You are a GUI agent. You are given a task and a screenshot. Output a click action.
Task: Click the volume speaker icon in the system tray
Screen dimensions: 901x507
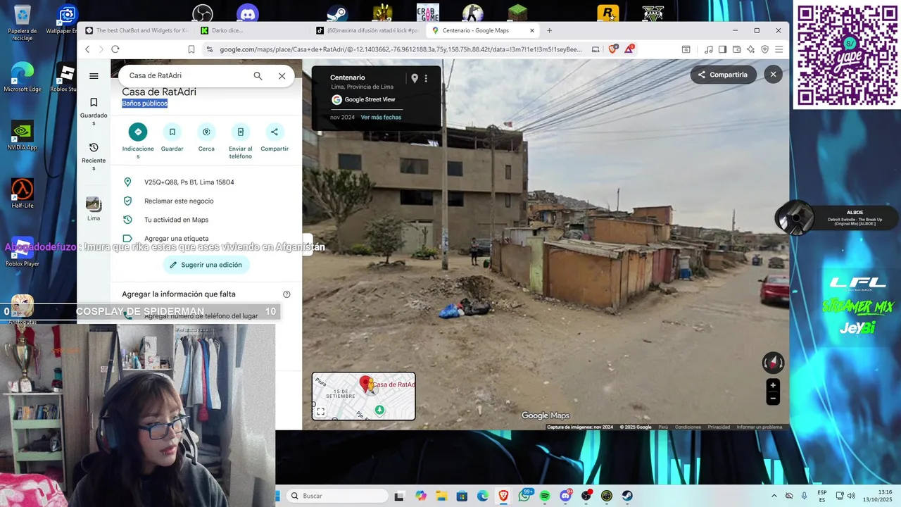click(850, 496)
